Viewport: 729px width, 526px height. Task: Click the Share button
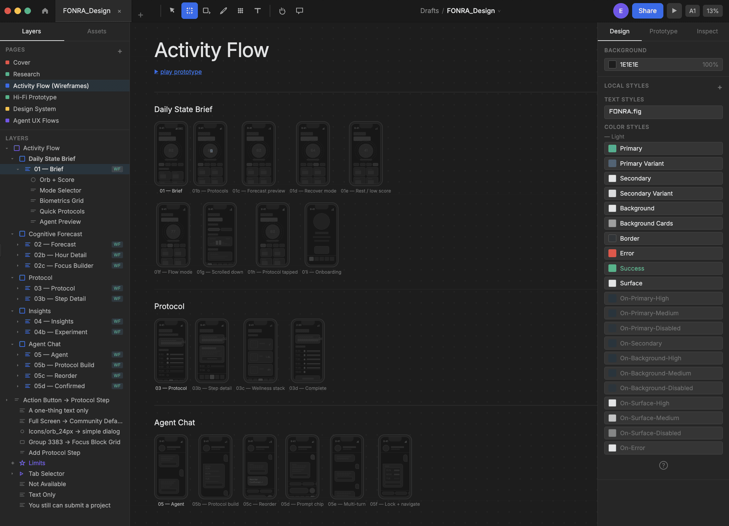click(647, 11)
